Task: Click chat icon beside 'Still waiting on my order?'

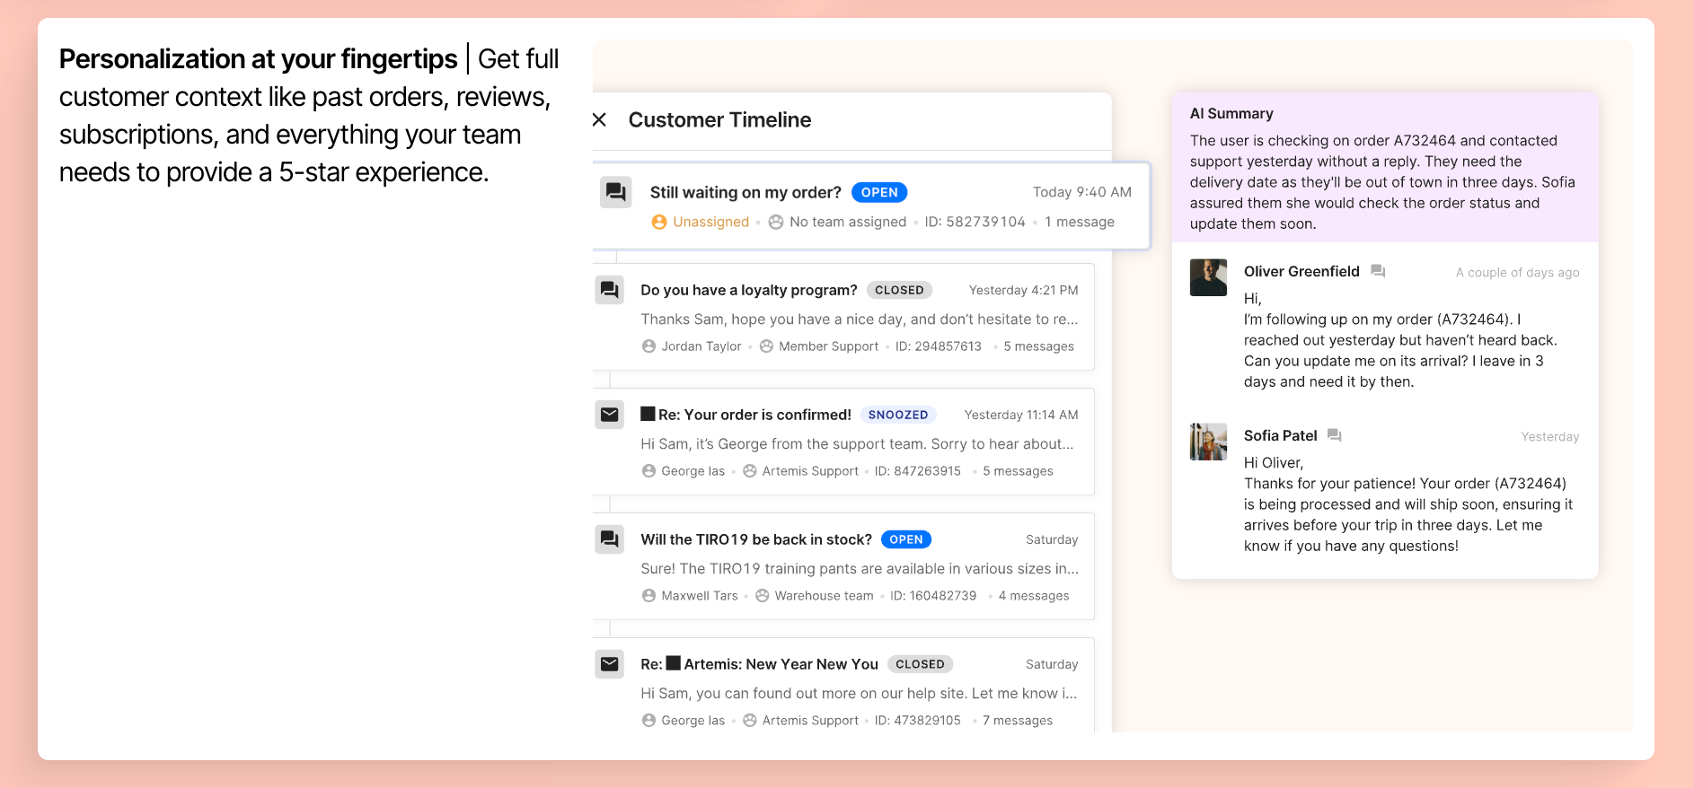Action: coord(615,192)
